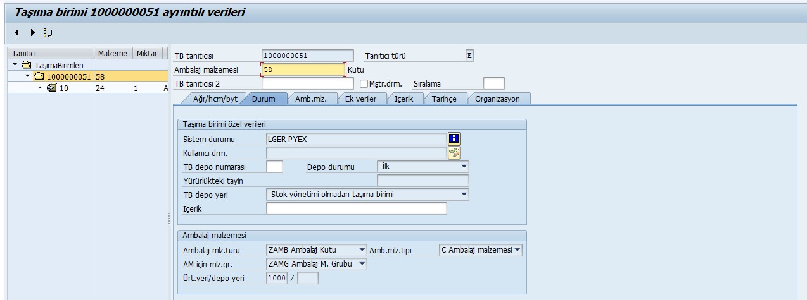The height and width of the screenshot is (300, 807).
Task: Go to the Organizasyon tab
Action: [497, 99]
